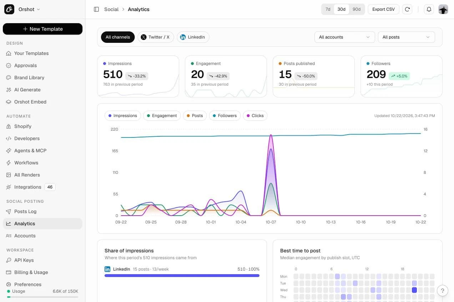Screen dimensions: 454x302
Task: Click the Agents & MCP sparkle icon
Action: pos(9,151)
